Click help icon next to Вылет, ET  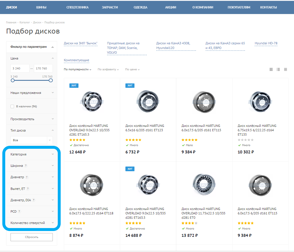[x=28, y=189]
